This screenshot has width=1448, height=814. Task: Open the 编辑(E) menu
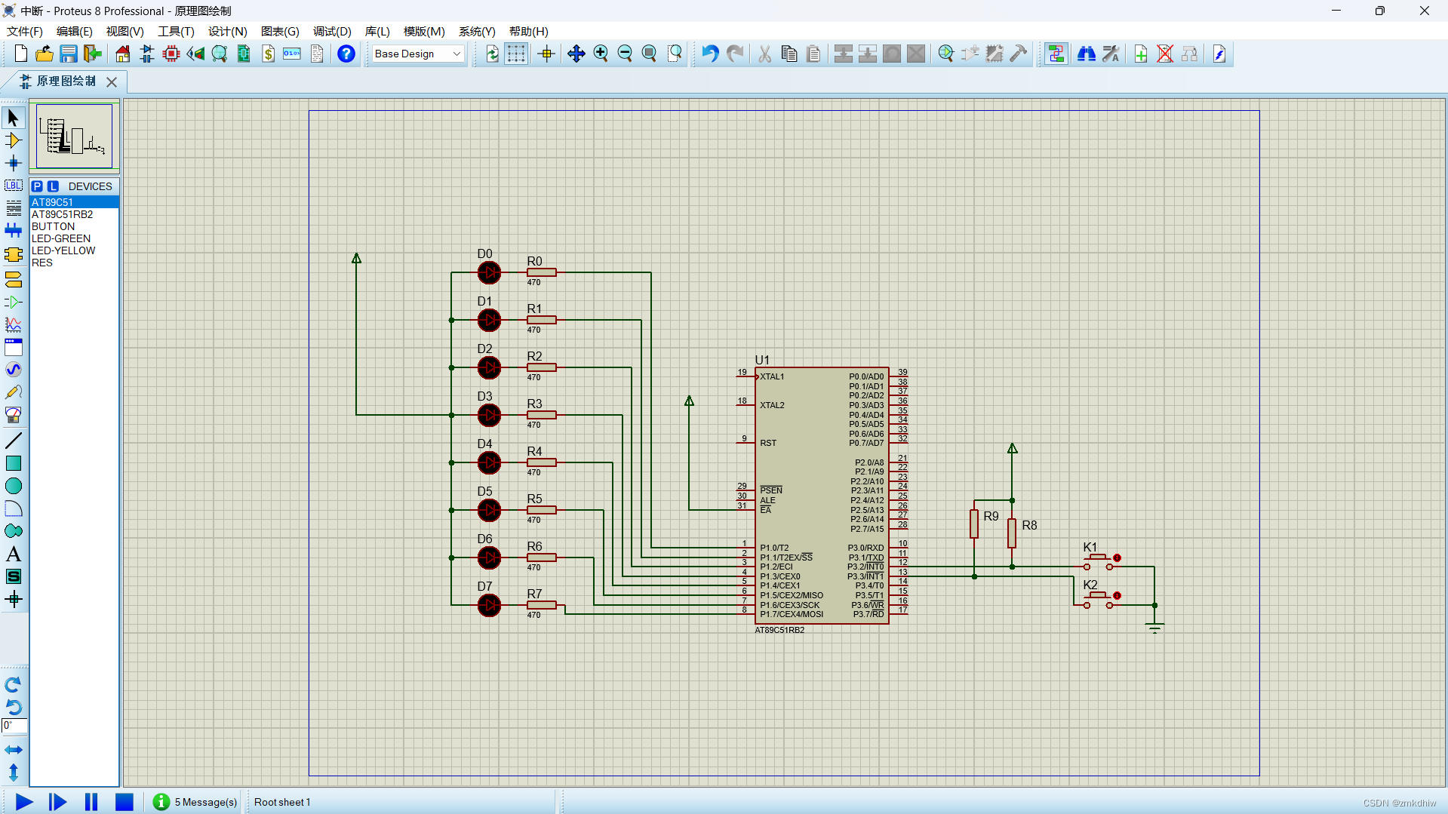(x=75, y=31)
